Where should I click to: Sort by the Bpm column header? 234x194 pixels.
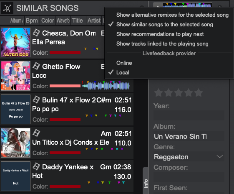[x=32, y=20]
